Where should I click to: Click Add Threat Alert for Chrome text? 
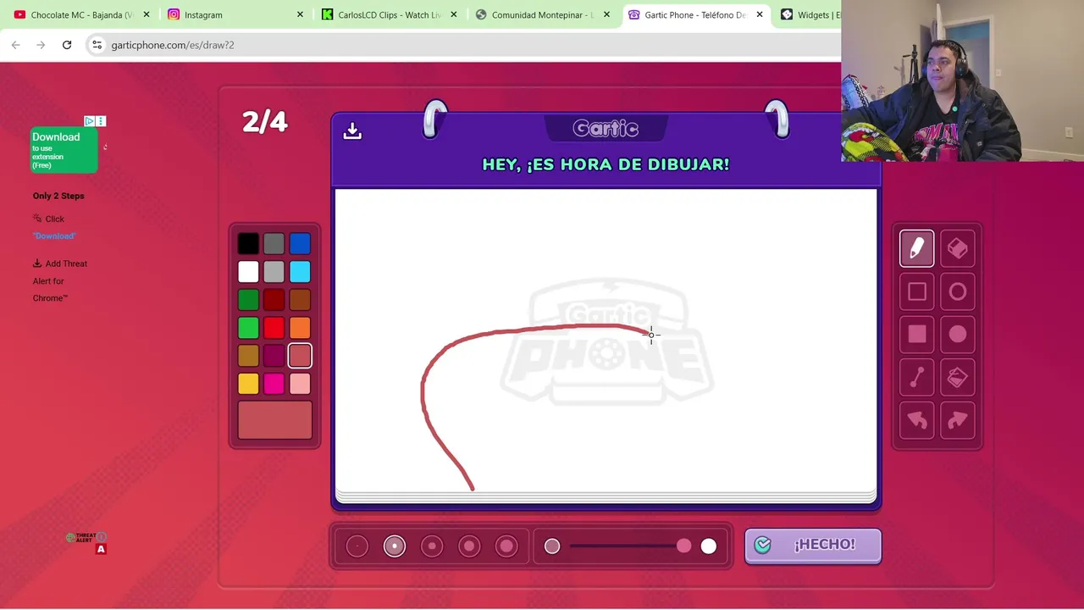(60, 280)
